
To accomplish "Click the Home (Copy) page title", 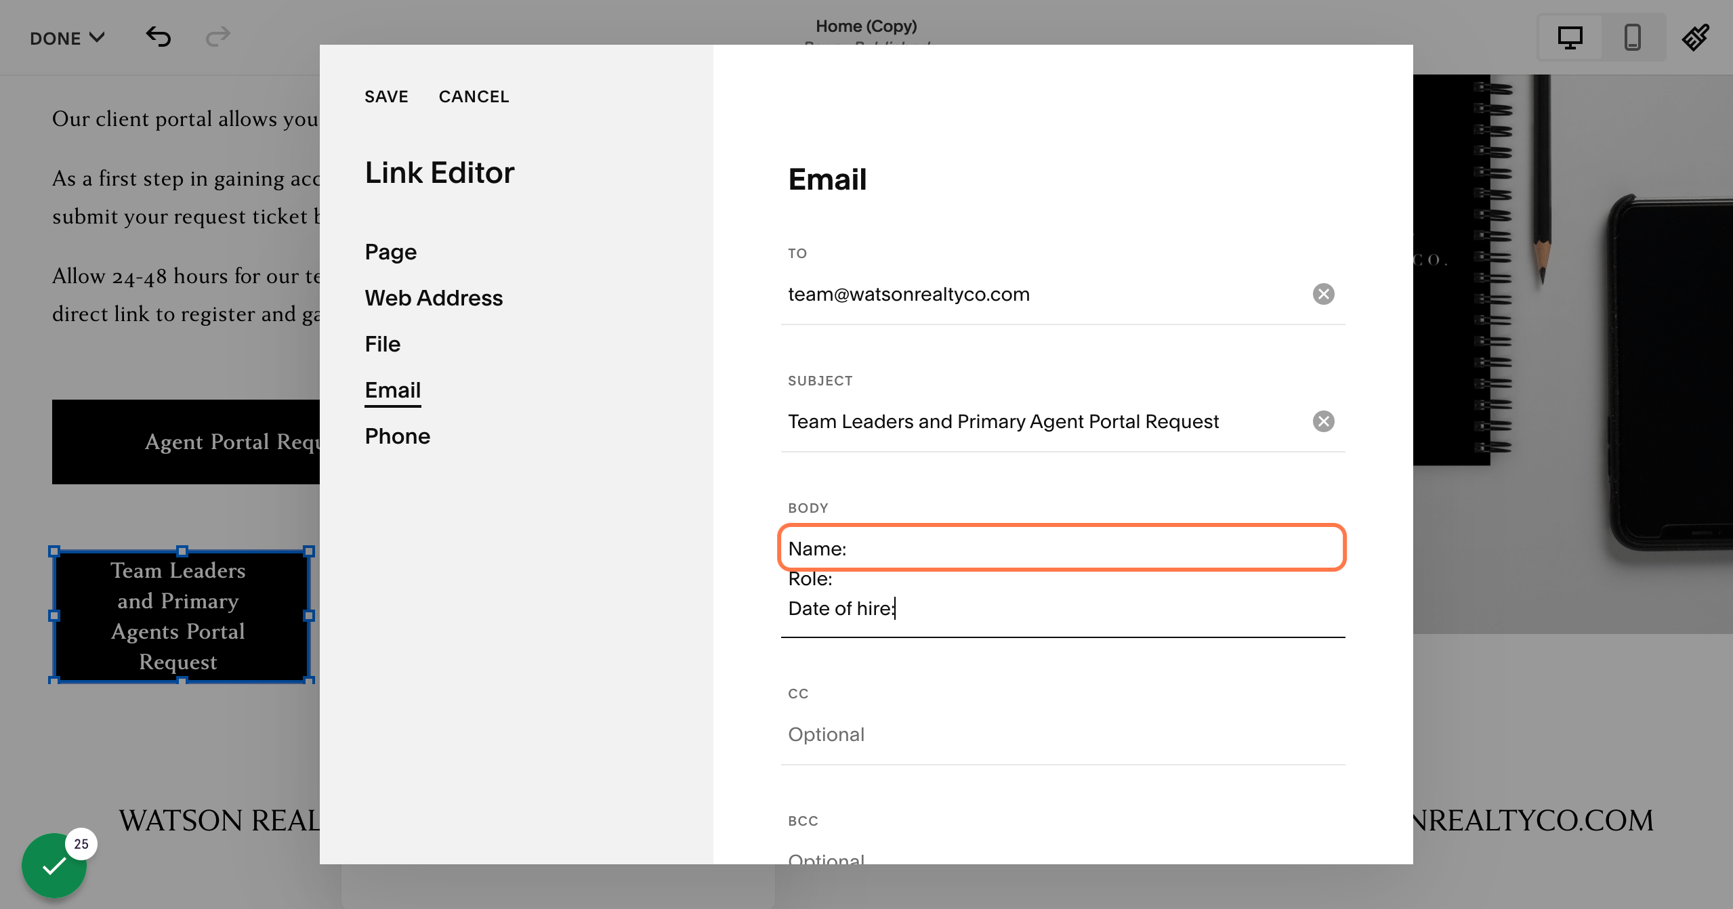I will click(866, 26).
